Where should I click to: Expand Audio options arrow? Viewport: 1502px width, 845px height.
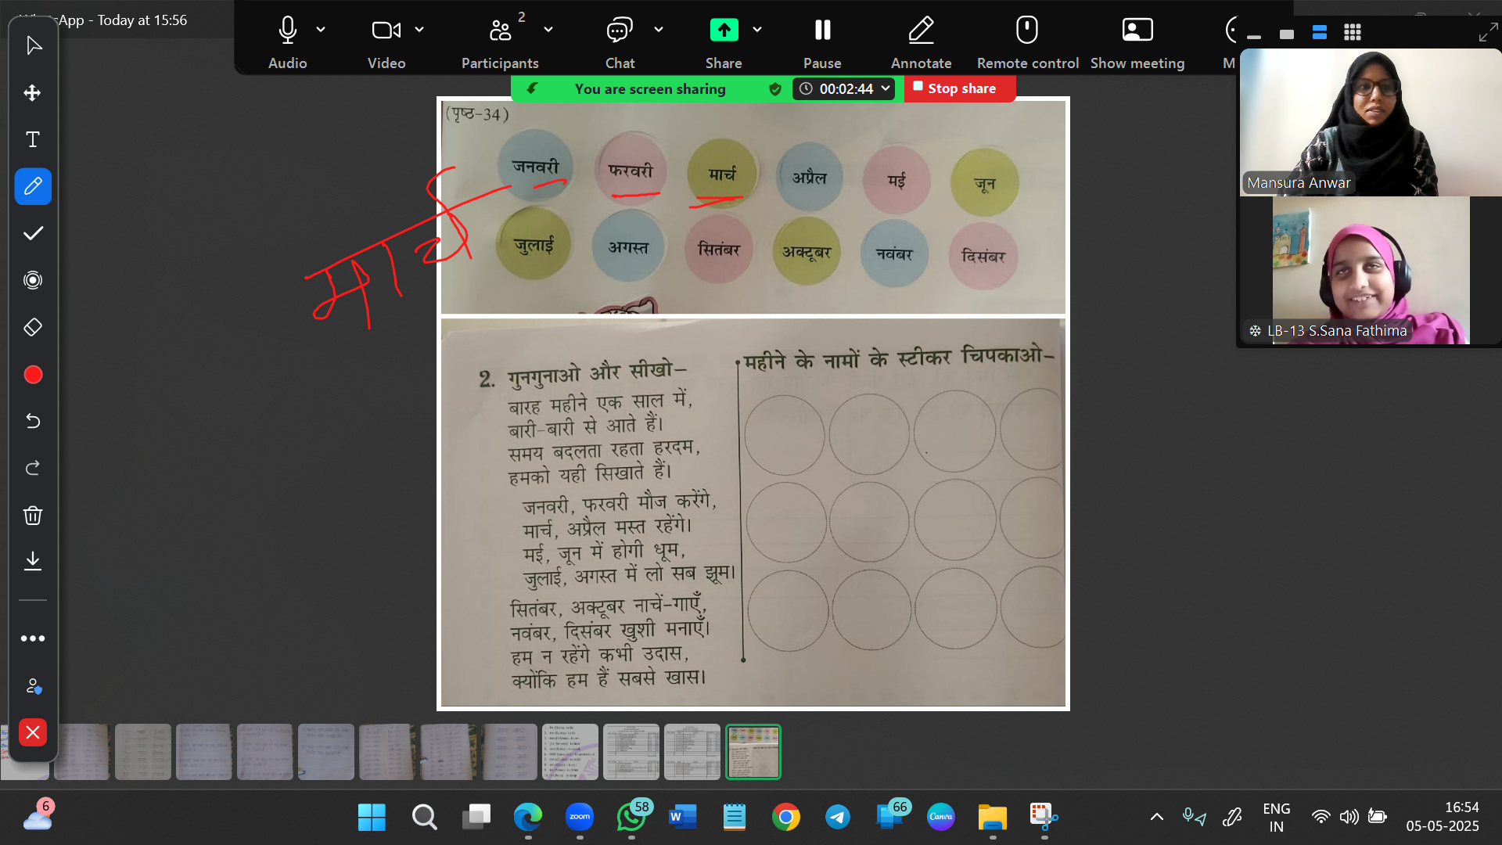tap(321, 30)
